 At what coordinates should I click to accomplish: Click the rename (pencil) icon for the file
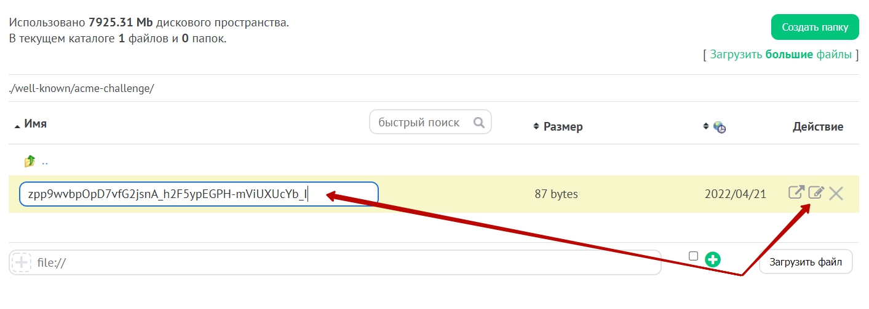click(815, 193)
